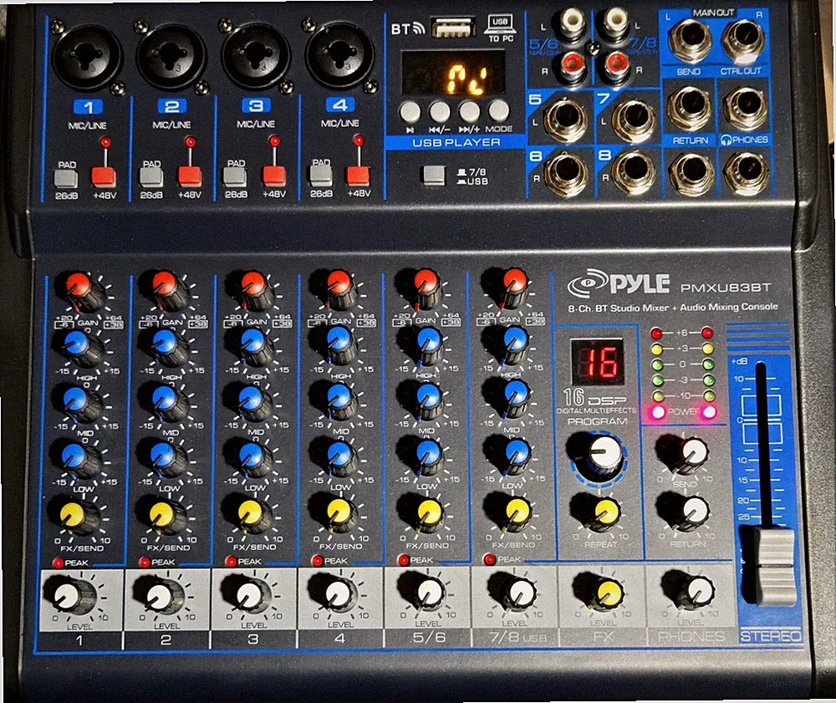
Task: Click the channel 4 PEAK indicator LED
Action: tap(317, 561)
